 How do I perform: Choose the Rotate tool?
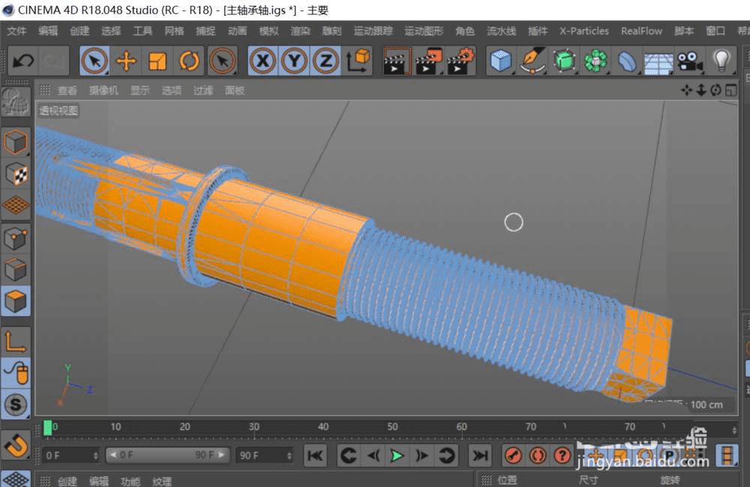pos(189,61)
